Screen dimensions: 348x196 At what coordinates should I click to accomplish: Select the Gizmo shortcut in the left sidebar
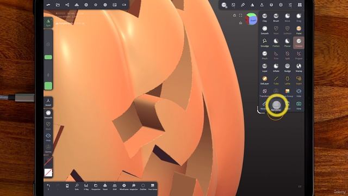point(48,149)
